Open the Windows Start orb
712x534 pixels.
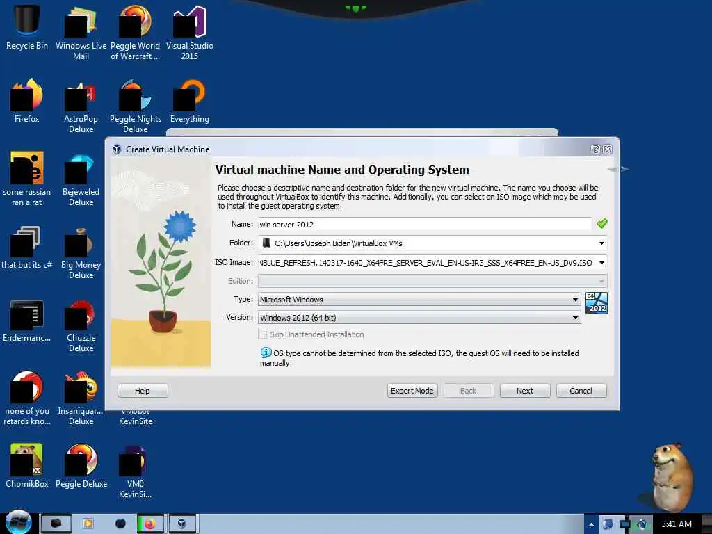[18, 522]
